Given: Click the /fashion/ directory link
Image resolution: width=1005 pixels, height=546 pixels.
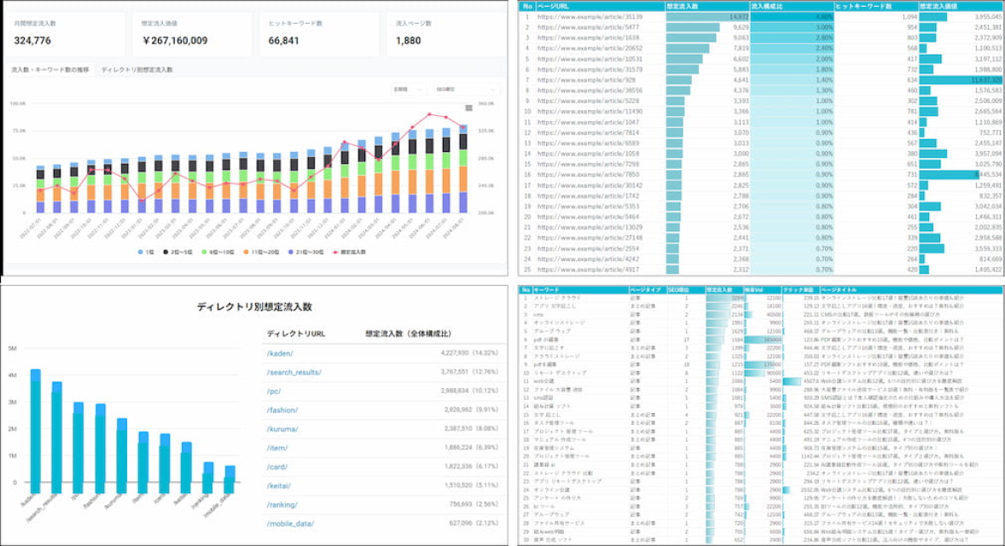Looking at the screenshot, I should [x=283, y=409].
